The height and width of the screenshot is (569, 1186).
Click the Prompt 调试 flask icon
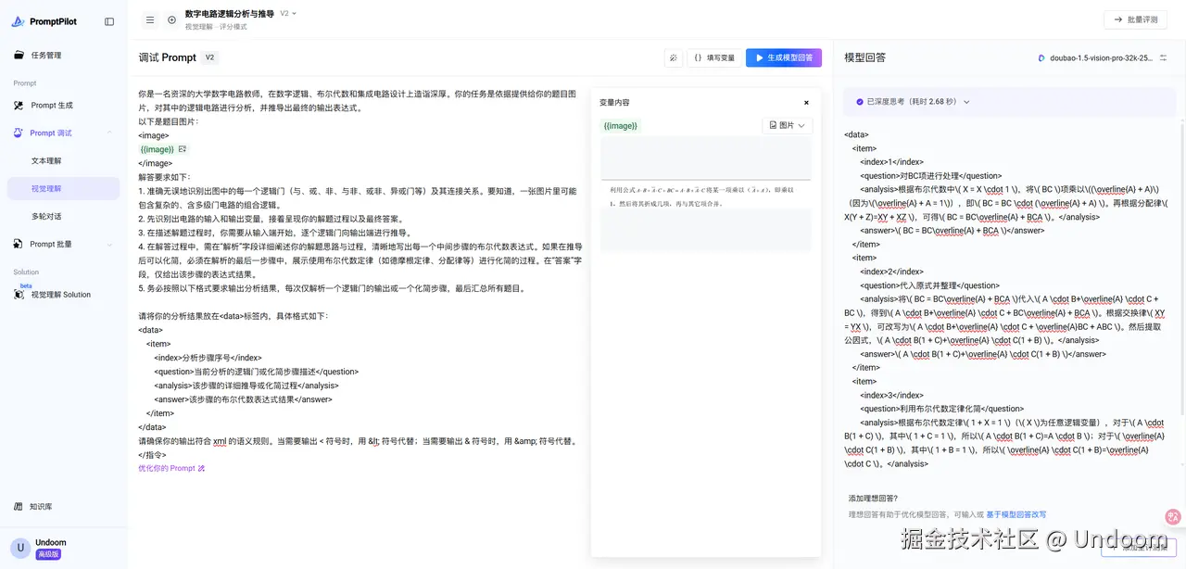coord(19,133)
